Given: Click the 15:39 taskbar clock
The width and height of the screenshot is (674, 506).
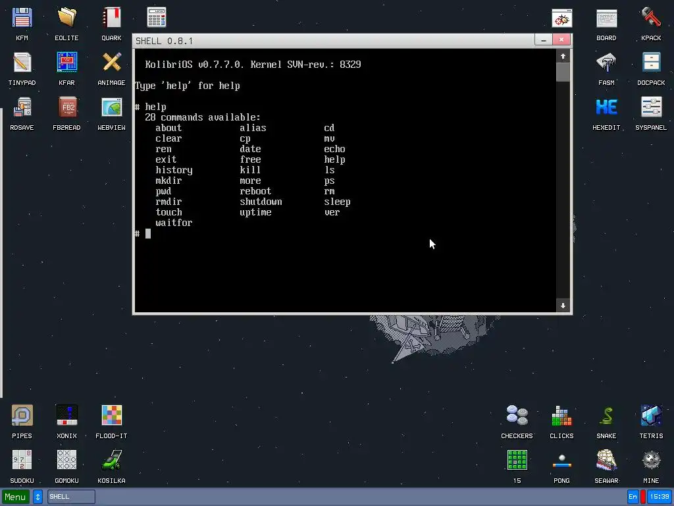Looking at the screenshot, I should pyautogui.click(x=660, y=497).
